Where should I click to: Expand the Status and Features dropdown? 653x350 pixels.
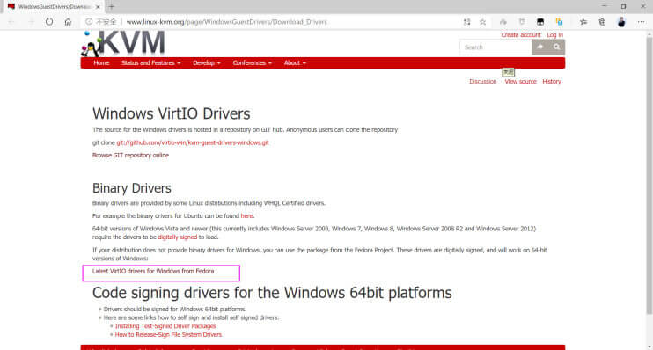pyautogui.click(x=150, y=62)
